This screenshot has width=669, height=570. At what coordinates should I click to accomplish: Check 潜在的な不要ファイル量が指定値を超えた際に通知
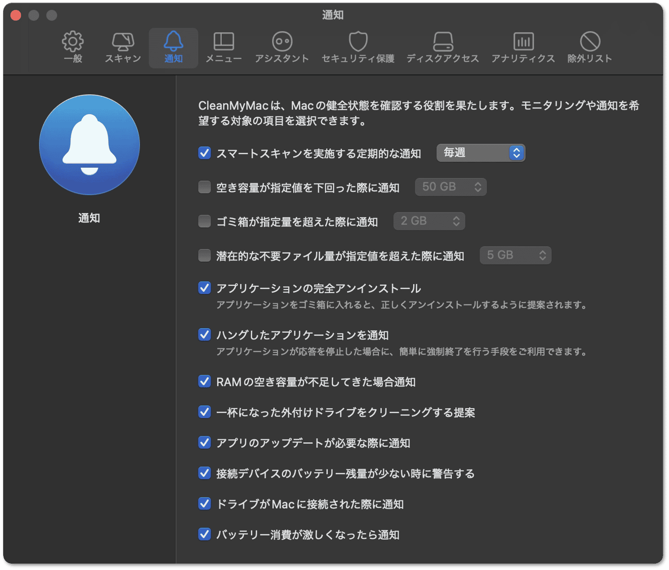pyautogui.click(x=205, y=255)
